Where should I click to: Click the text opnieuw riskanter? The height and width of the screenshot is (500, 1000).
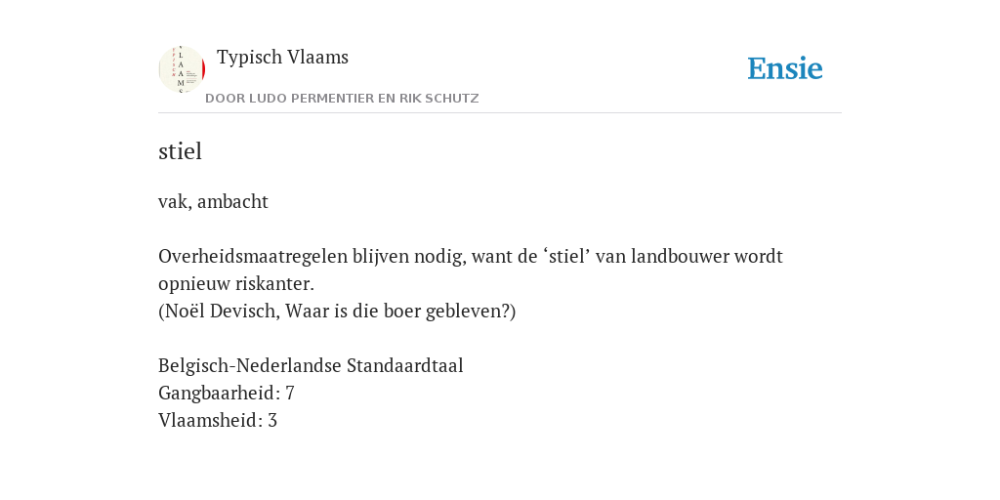[236, 284]
